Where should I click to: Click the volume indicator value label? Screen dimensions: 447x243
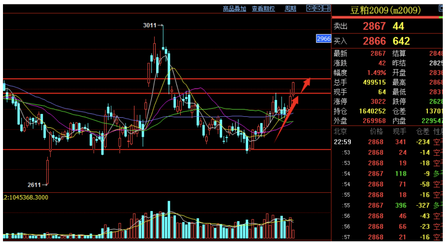26,197
